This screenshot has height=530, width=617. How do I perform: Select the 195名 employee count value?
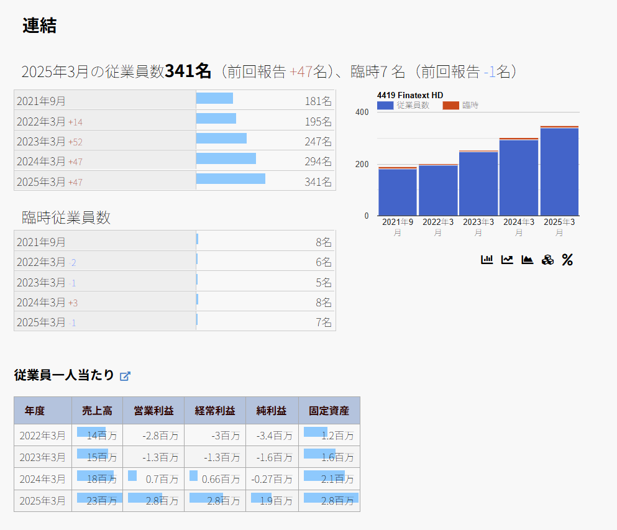coord(318,122)
